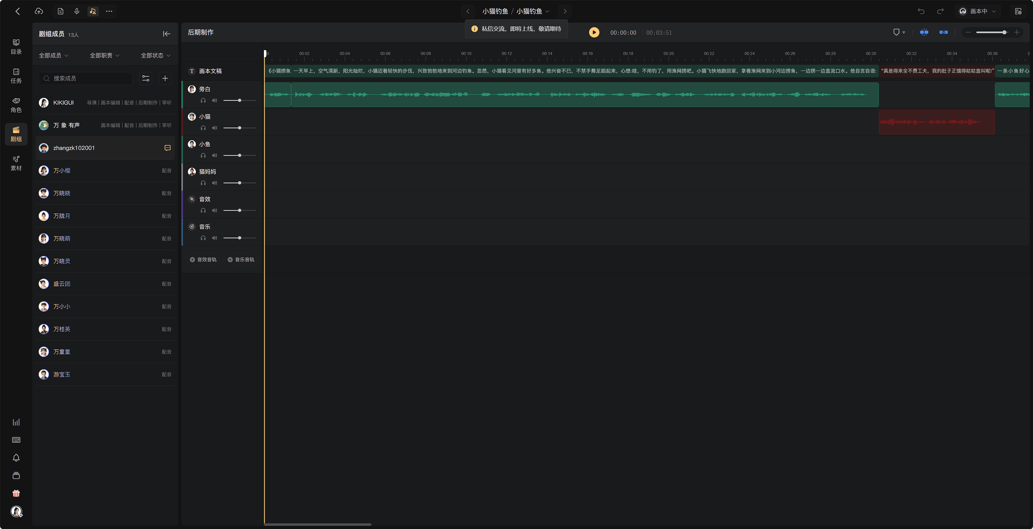The height and width of the screenshot is (529, 1033).
Task: Mute the 旁白 track speaker
Action: (x=214, y=100)
